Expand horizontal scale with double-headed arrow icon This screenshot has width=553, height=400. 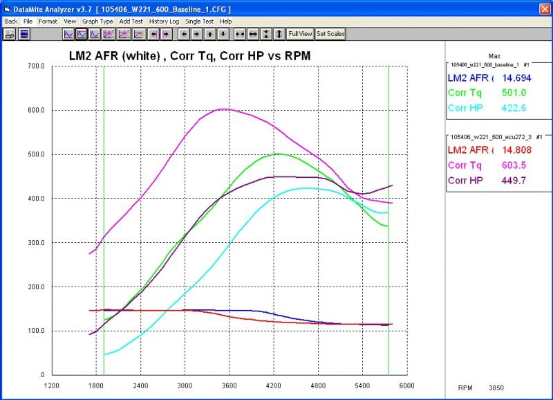coord(253,34)
